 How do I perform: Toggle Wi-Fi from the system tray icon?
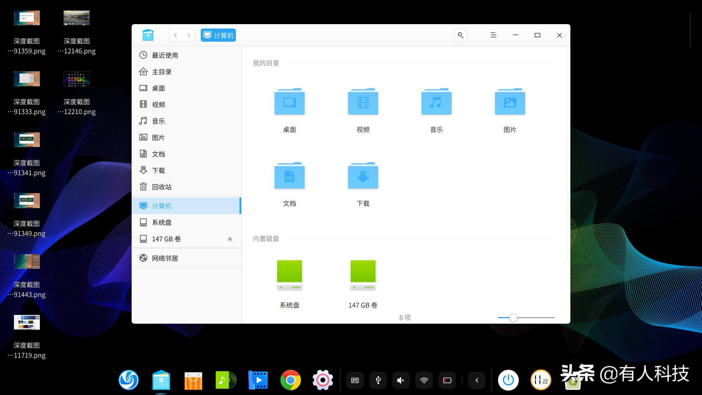[424, 380]
